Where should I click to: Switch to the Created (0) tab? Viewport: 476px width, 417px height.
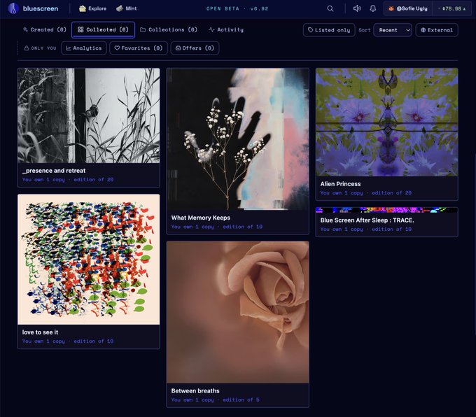click(45, 30)
